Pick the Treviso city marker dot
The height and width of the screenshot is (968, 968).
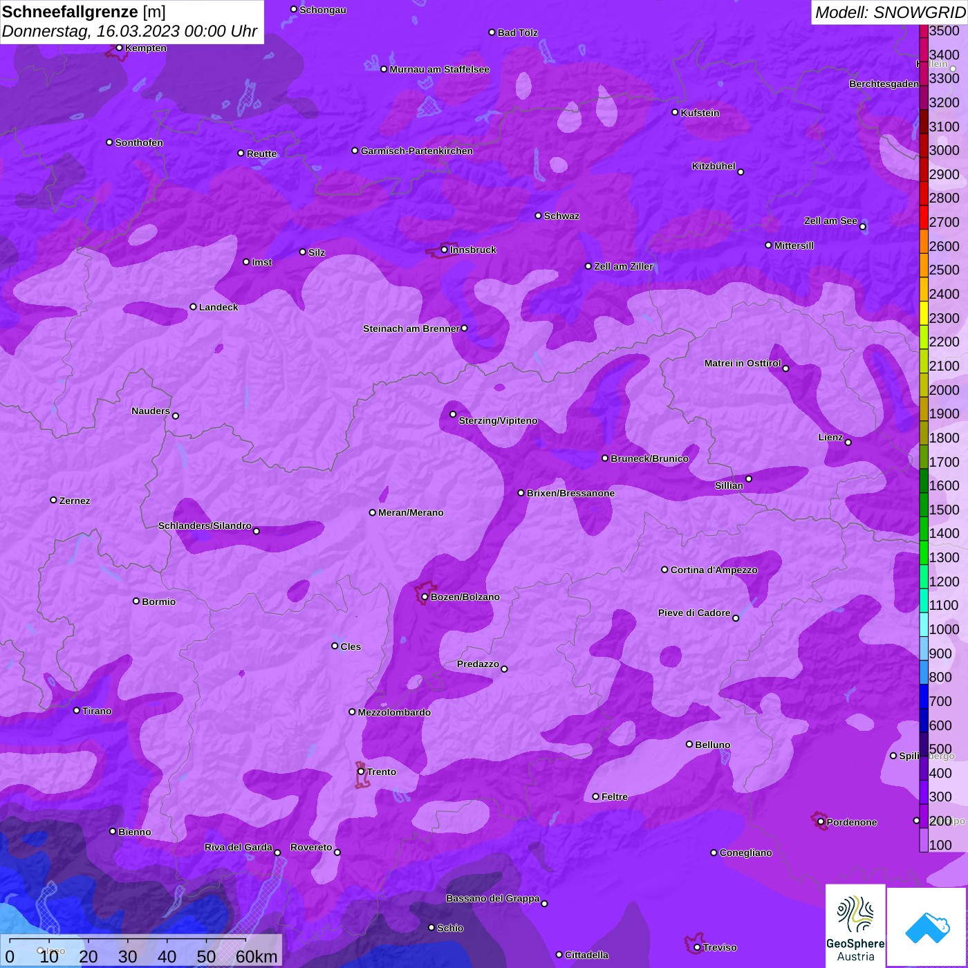click(x=698, y=947)
